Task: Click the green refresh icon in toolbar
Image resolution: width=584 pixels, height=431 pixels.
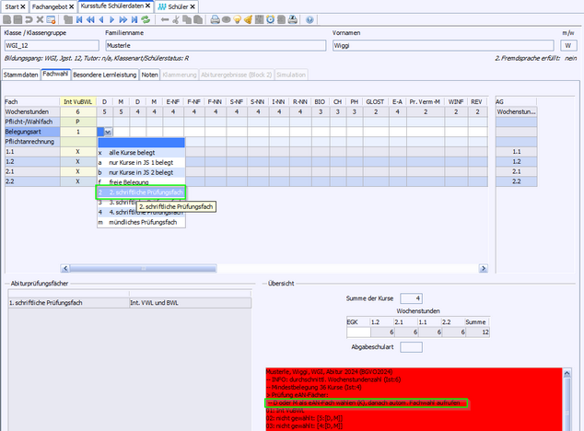Action: point(146,18)
